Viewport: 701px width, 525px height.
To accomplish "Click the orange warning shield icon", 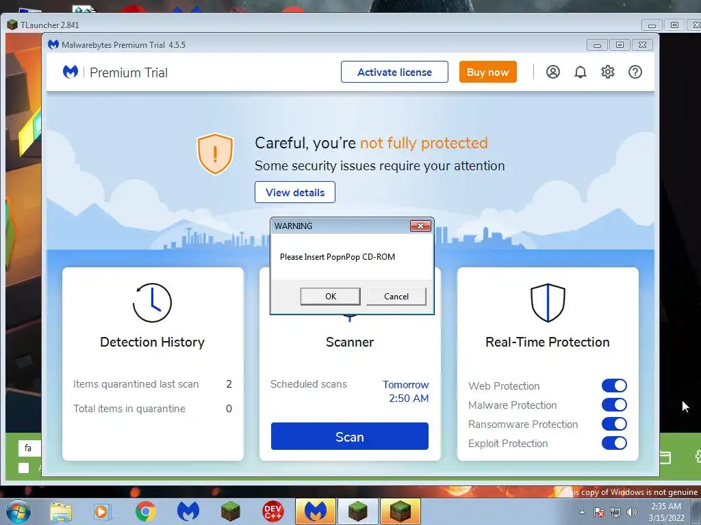I will click(215, 154).
